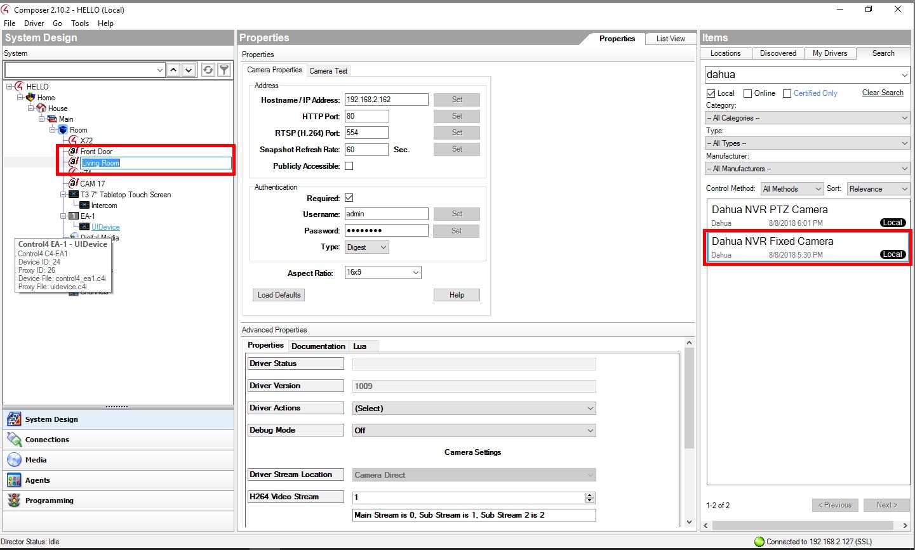Open the Driver menu
915x550 pixels.
point(34,23)
